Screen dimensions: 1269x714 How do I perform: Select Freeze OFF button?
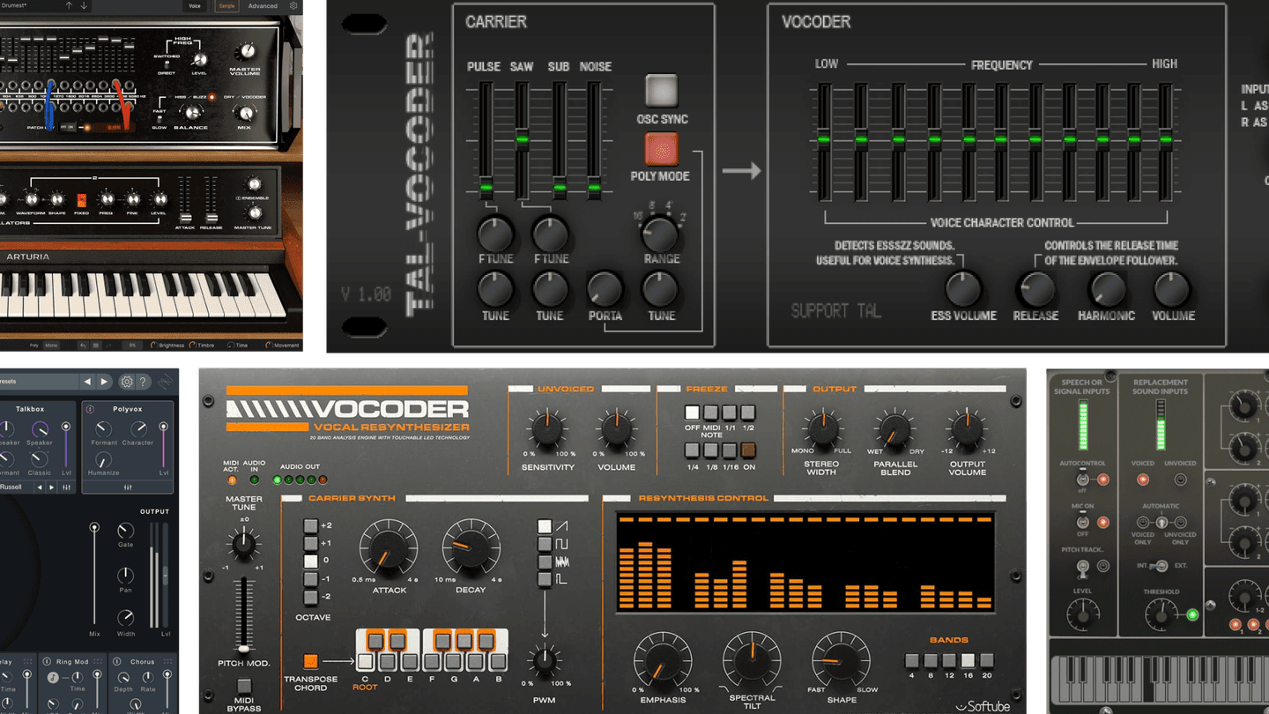pyautogui.click(x=693, y=412)
